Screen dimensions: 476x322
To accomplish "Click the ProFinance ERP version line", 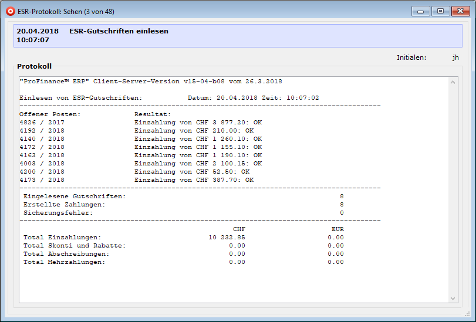I will pos(151,81).
